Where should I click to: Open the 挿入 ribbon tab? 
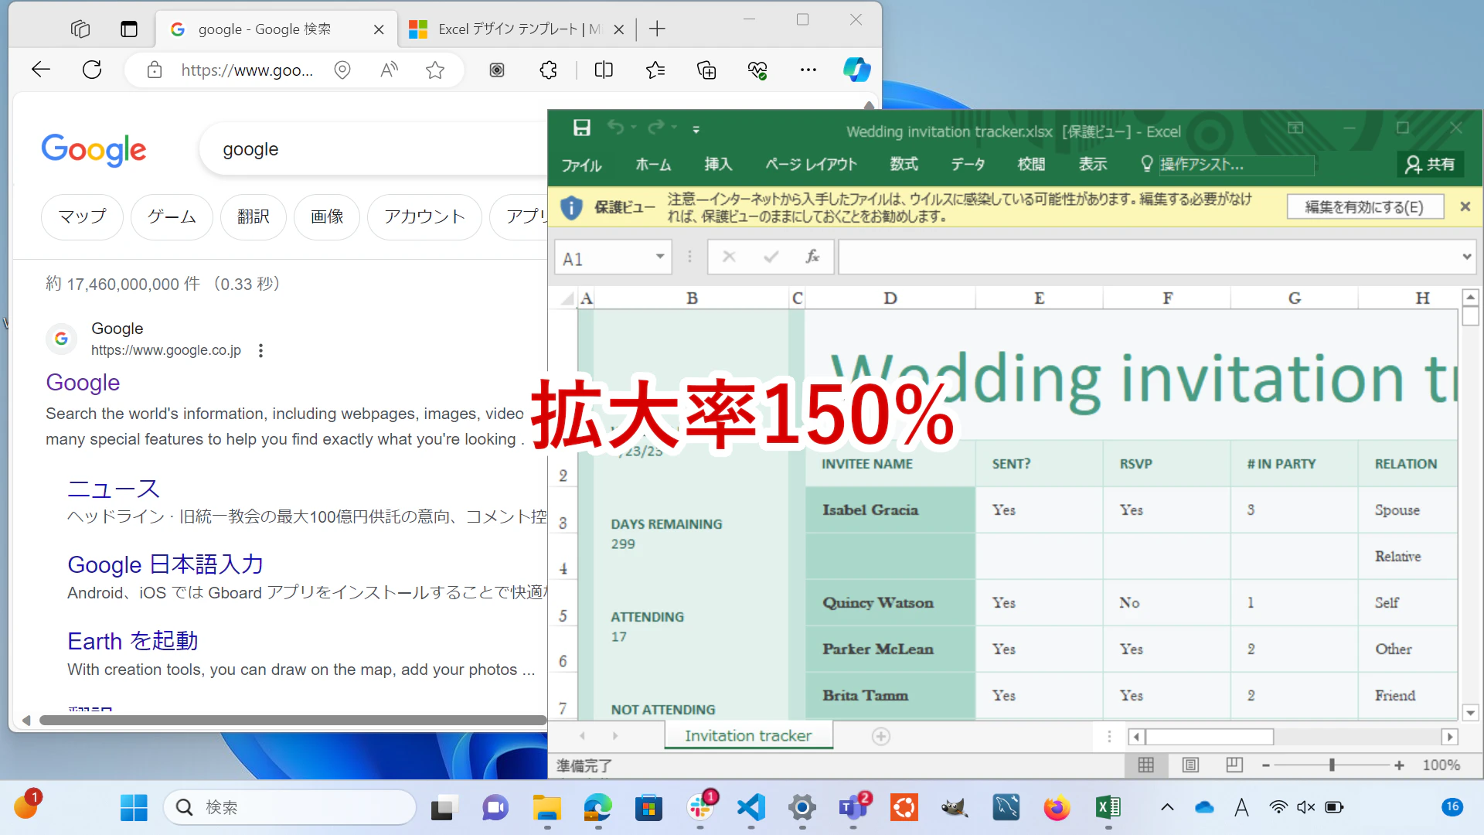(x=718, y=164)
